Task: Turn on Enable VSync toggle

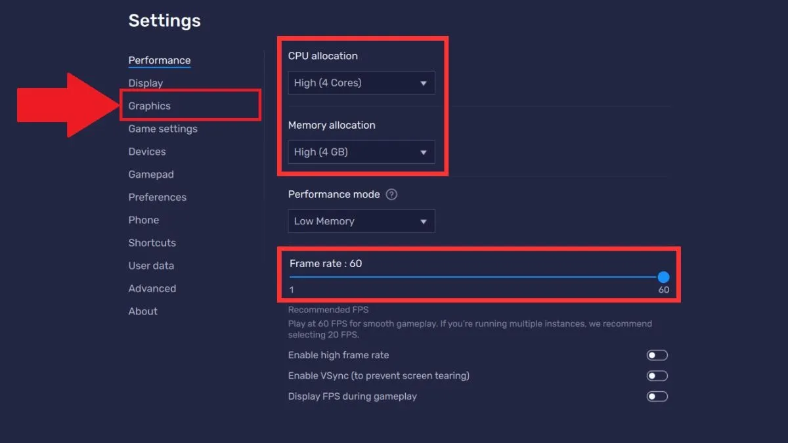Action: coord(657,376)
